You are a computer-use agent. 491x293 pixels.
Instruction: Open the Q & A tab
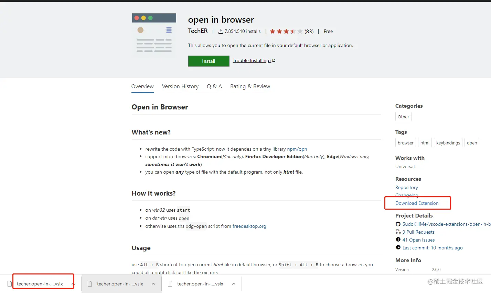point(214,86)
